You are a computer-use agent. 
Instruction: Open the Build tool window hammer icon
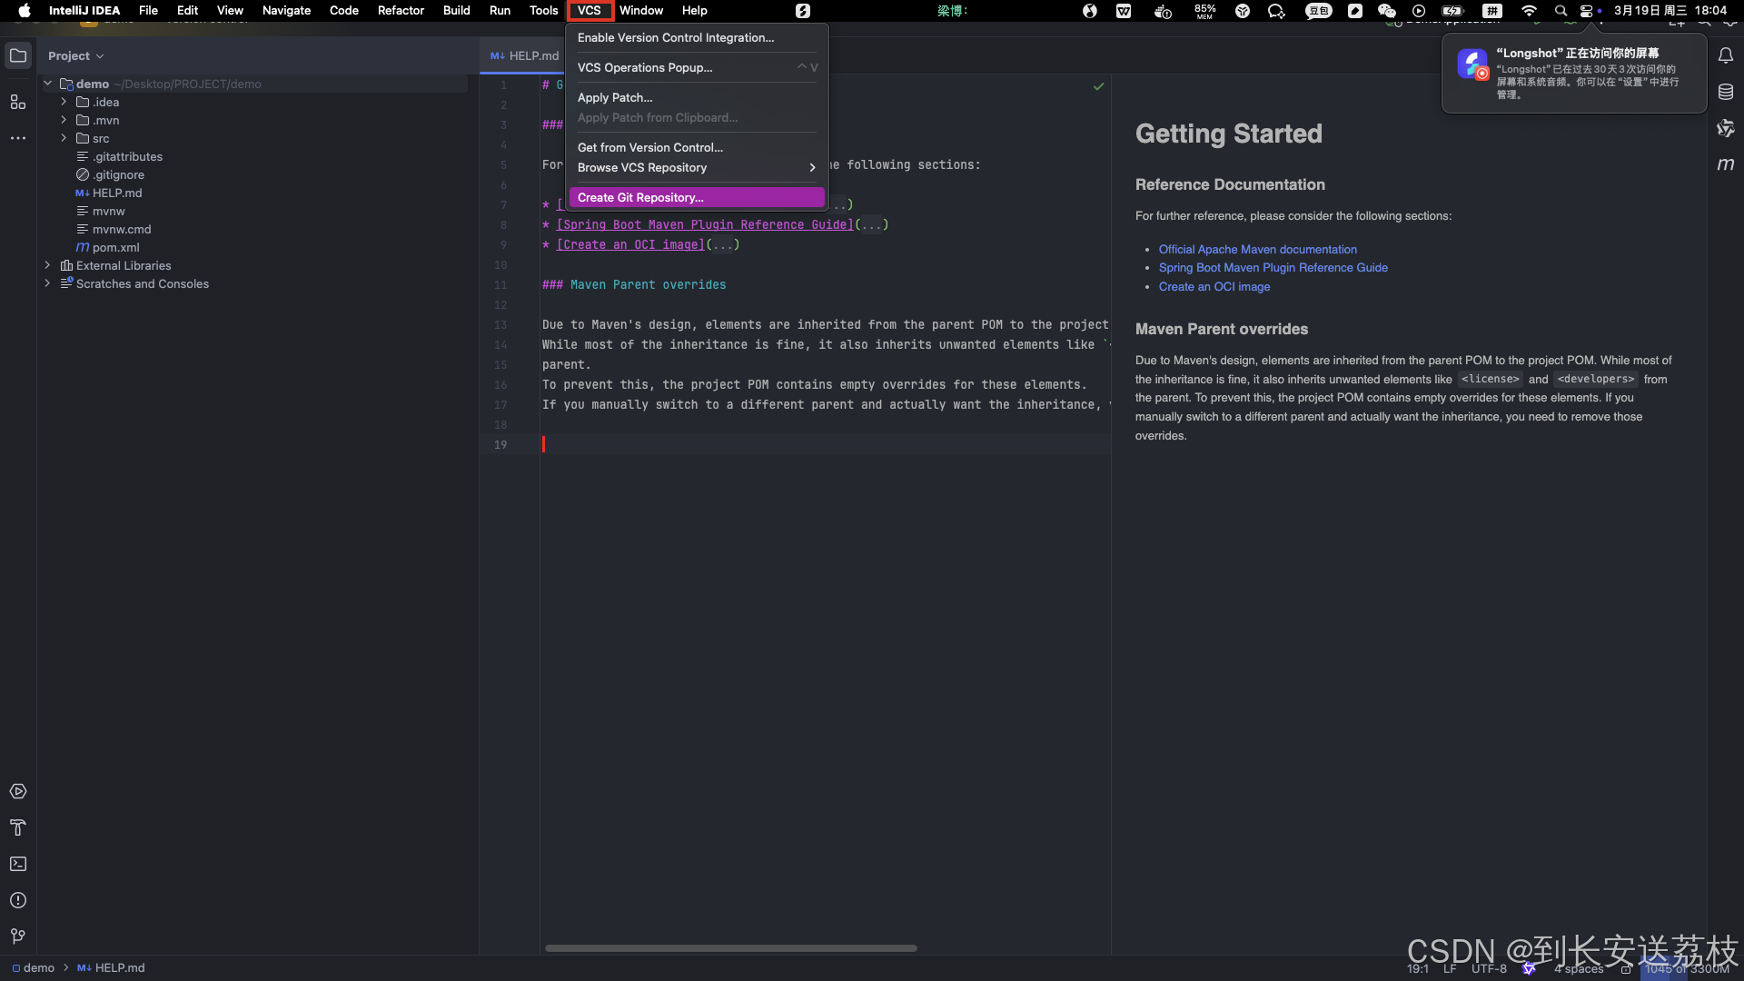coord(18,827)
